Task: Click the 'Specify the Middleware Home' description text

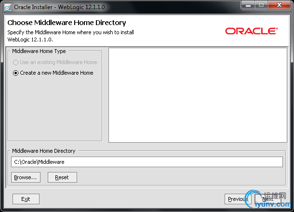Action: 70,36
